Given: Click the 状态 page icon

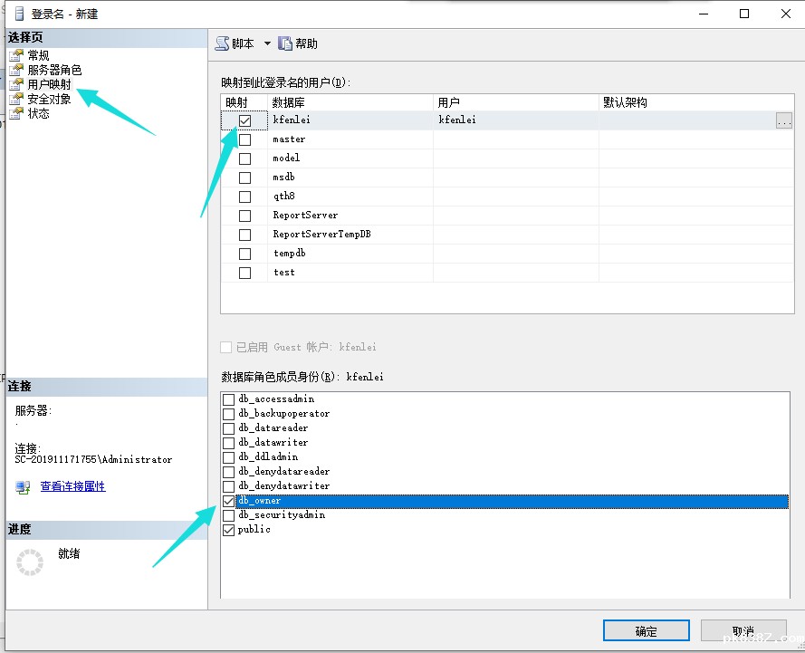Looking at the screenshot, I should tap(16, 114).
